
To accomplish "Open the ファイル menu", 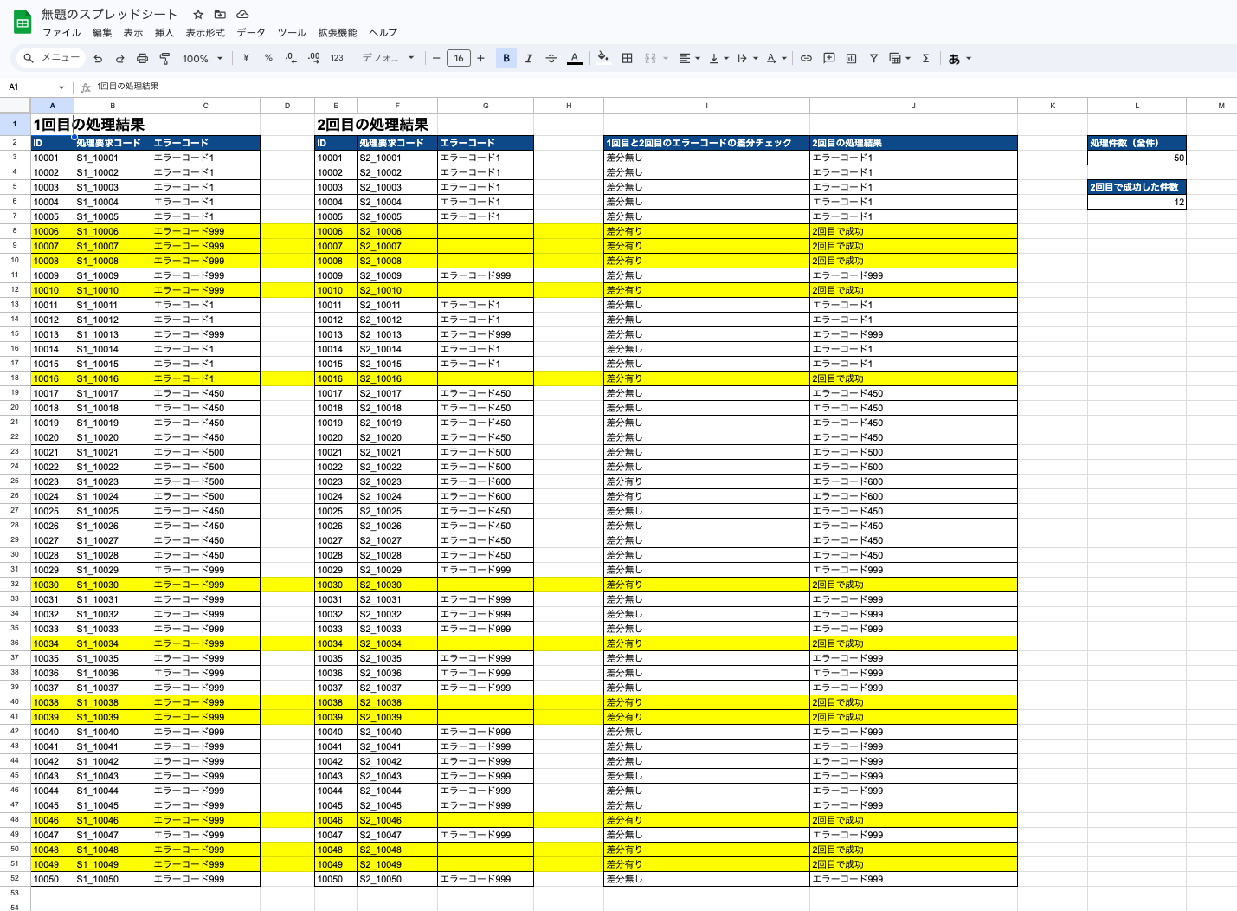I will (61, 33).
